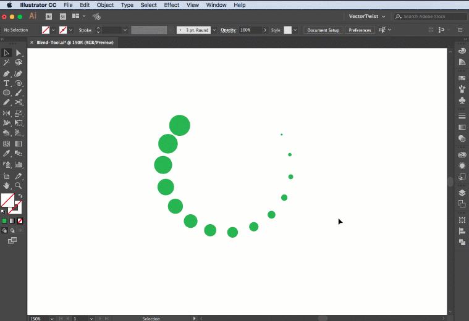Select the Hand tool
This screenshot has width=469, height=321.
6,186
